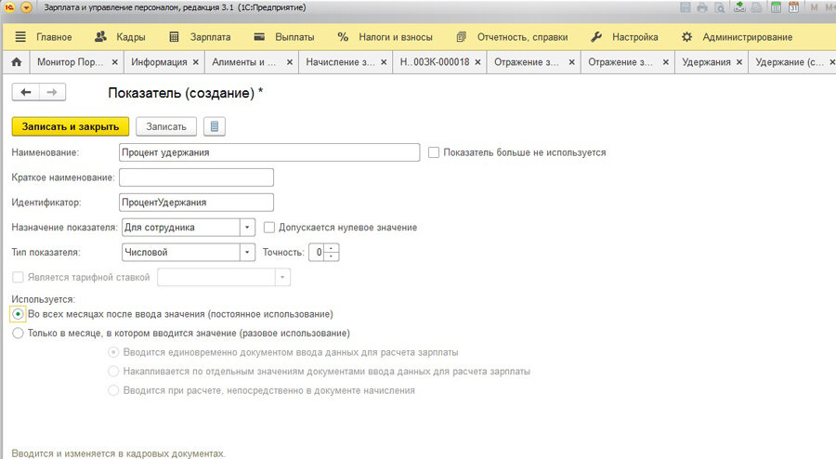Open the Главное section
The height and width of the screenshot is (459, 836).
tap(54, 37)
